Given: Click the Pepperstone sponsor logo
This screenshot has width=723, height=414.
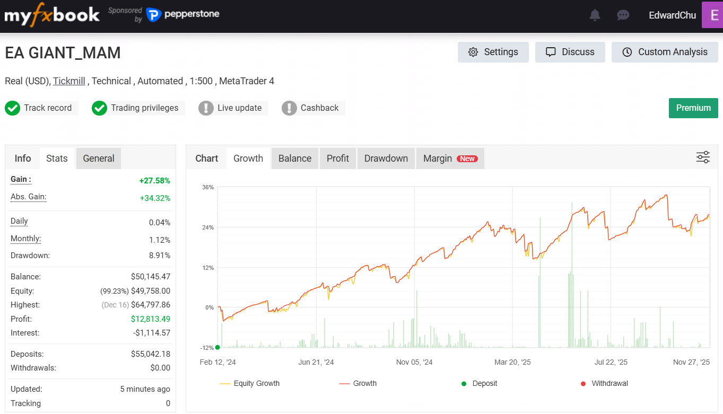Looking at the screenshot, I should coord(183,15).
